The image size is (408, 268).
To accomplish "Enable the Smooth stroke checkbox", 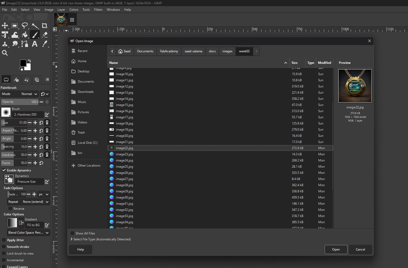I will [4, 247].
